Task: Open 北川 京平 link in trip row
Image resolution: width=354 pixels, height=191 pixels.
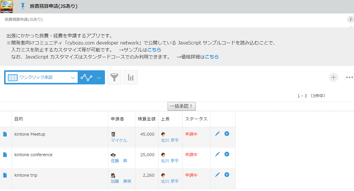Action: (170, 181)
